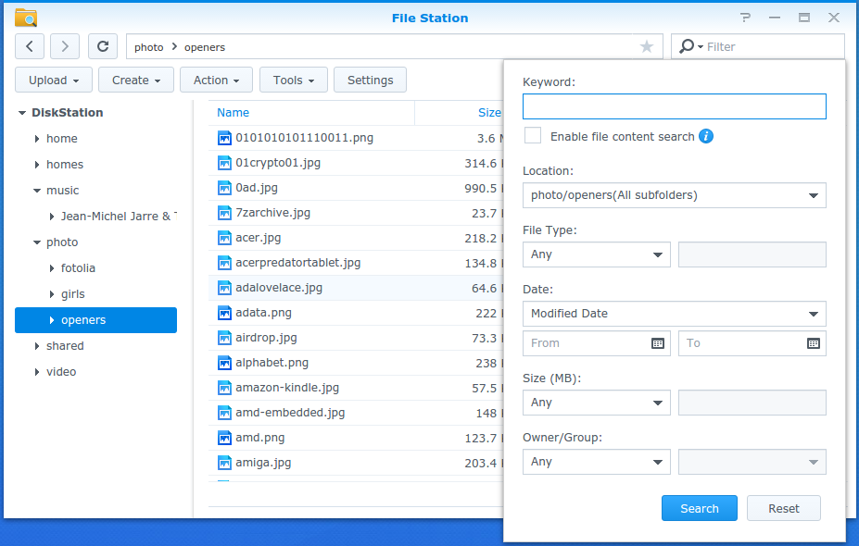Open the File Type Any dropdown
Screen dimensions: 859x546
coord(597,254)
